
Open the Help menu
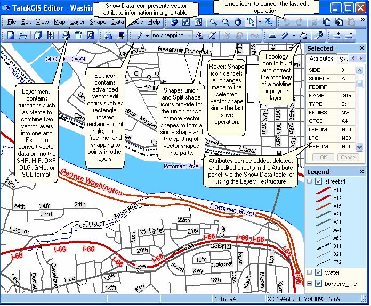(154, 22)
